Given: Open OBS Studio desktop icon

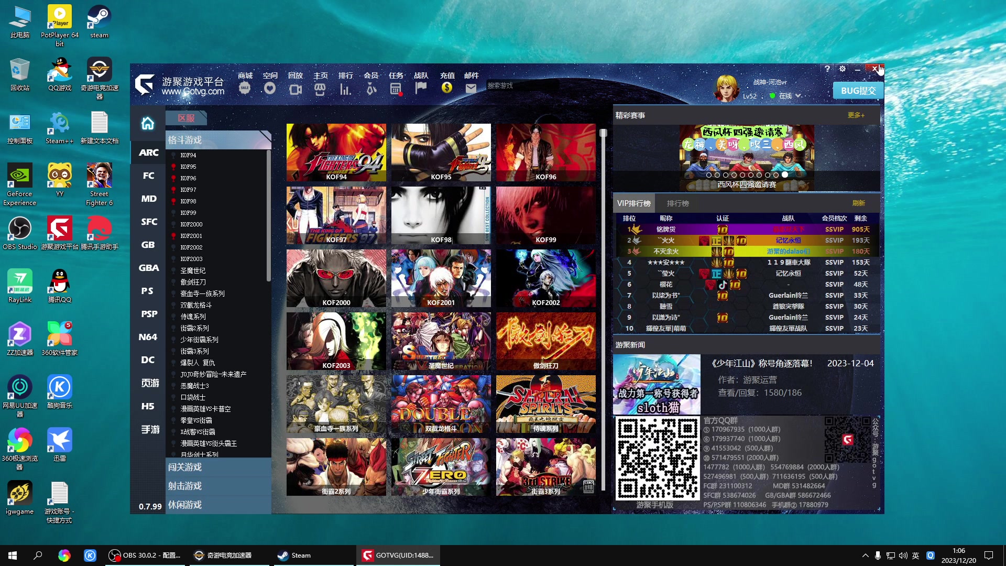Looking at the screenshot, I should pyautogui.click(x=20, y=232).
